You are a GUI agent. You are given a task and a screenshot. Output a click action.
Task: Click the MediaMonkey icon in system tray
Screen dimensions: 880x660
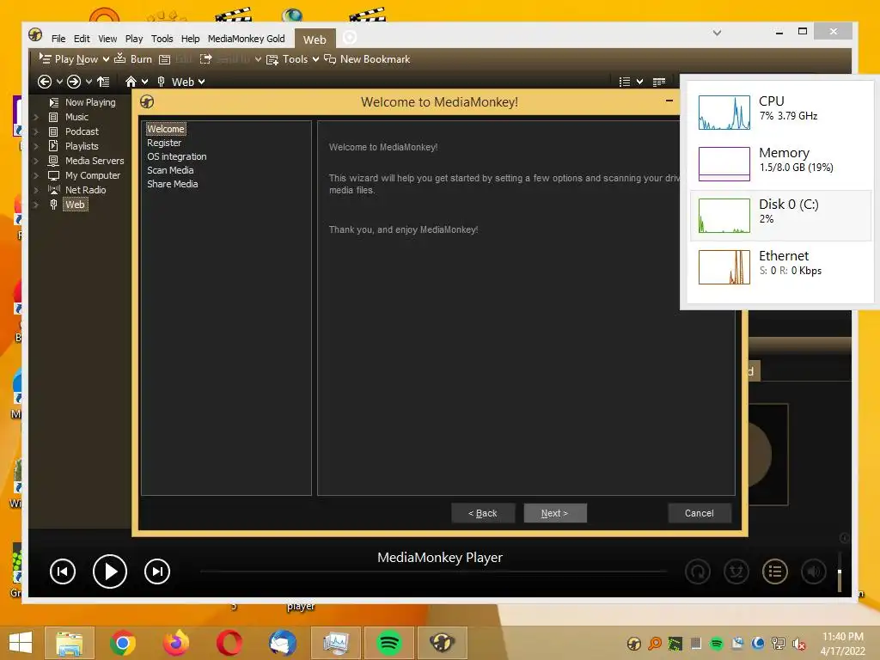pos(634,644)
